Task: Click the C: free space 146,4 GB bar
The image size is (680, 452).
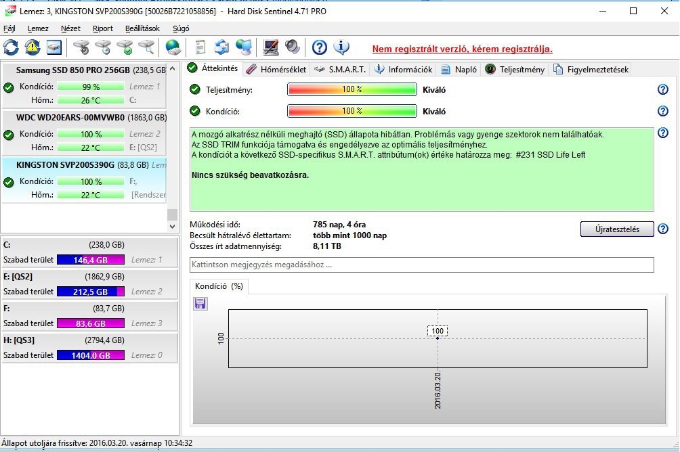Action: 91,260
